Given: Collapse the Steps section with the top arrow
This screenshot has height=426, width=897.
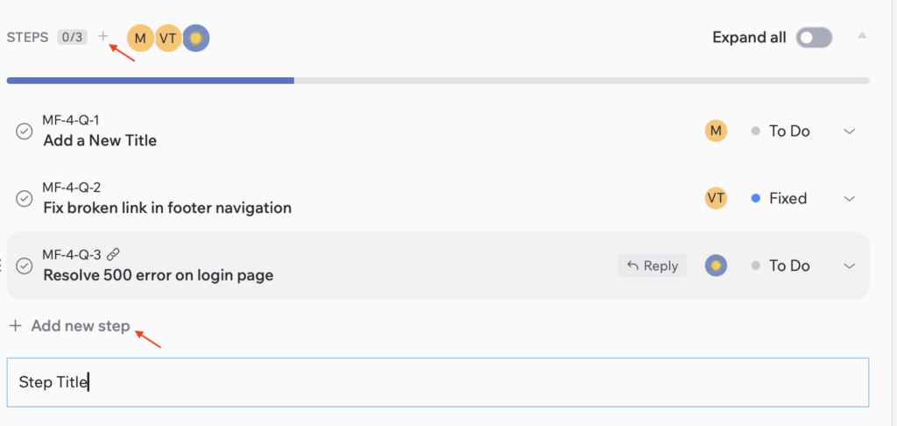Looking at the screenshot, I should [x=862, y=36].
